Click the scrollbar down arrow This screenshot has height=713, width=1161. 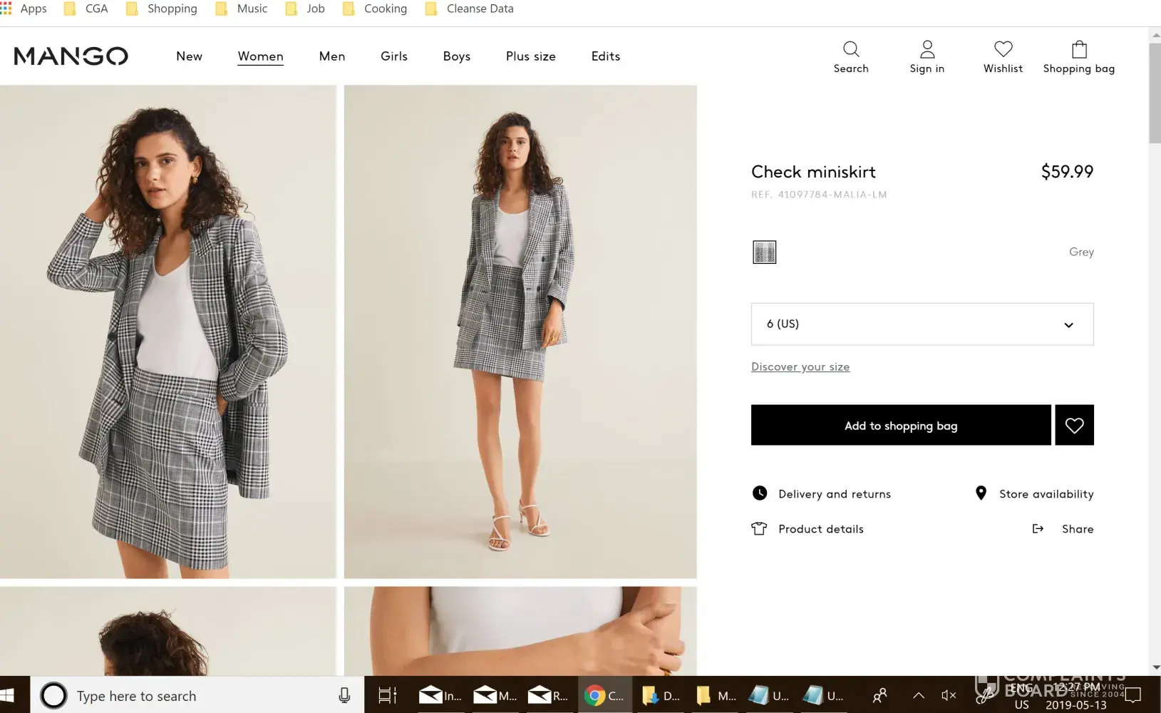(x=1155, y=667)
